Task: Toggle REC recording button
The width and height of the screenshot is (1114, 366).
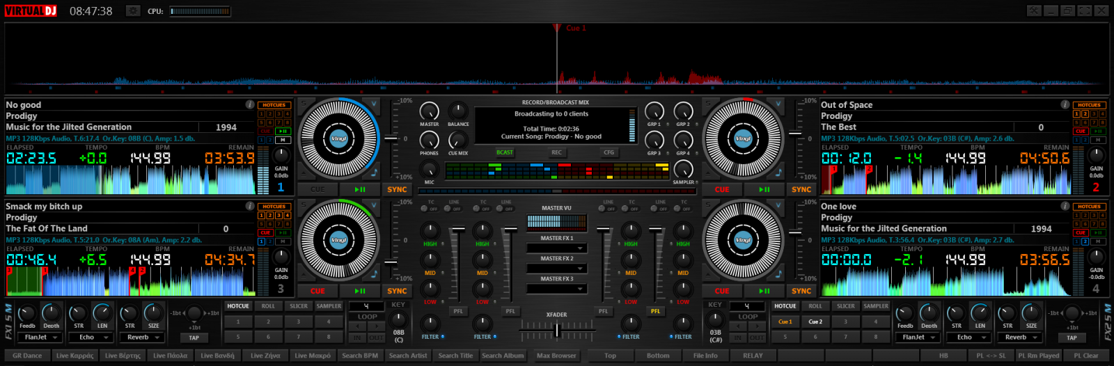Action: tap(556, 152)
